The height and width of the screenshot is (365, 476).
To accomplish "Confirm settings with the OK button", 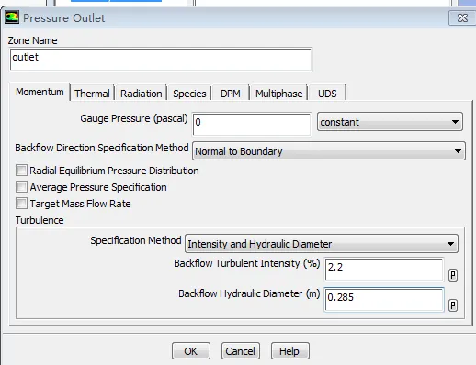I will (x=191, y=351).
